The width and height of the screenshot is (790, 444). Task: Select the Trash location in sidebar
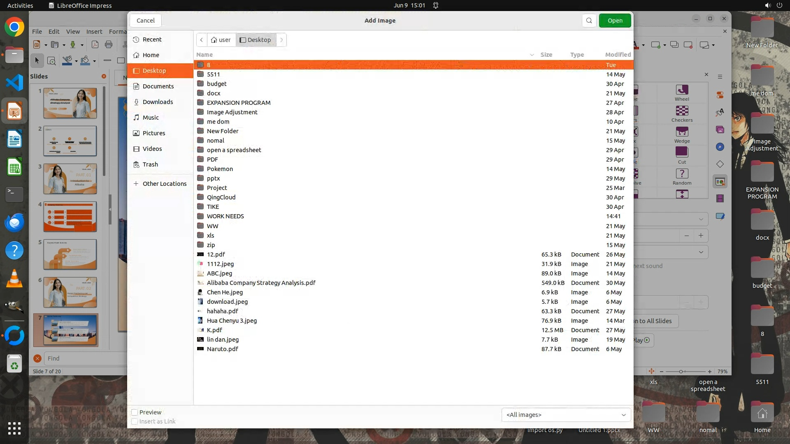coord(150,164)
